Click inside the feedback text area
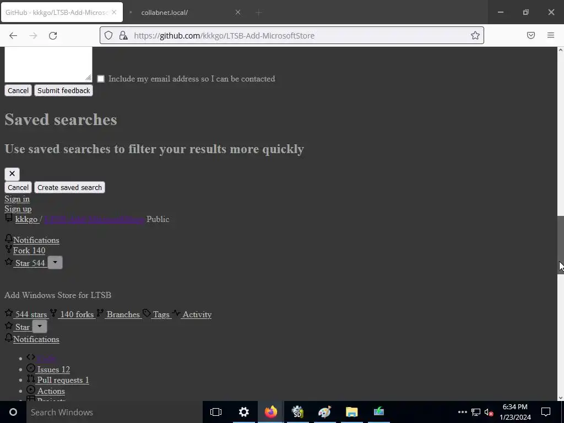 [48, 64]
